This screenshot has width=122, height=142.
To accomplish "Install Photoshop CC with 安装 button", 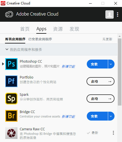I will tap(97, 64).
